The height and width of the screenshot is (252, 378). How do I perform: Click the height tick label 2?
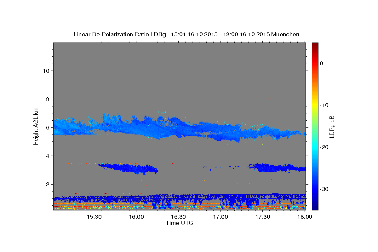click(x=48, y=184)
